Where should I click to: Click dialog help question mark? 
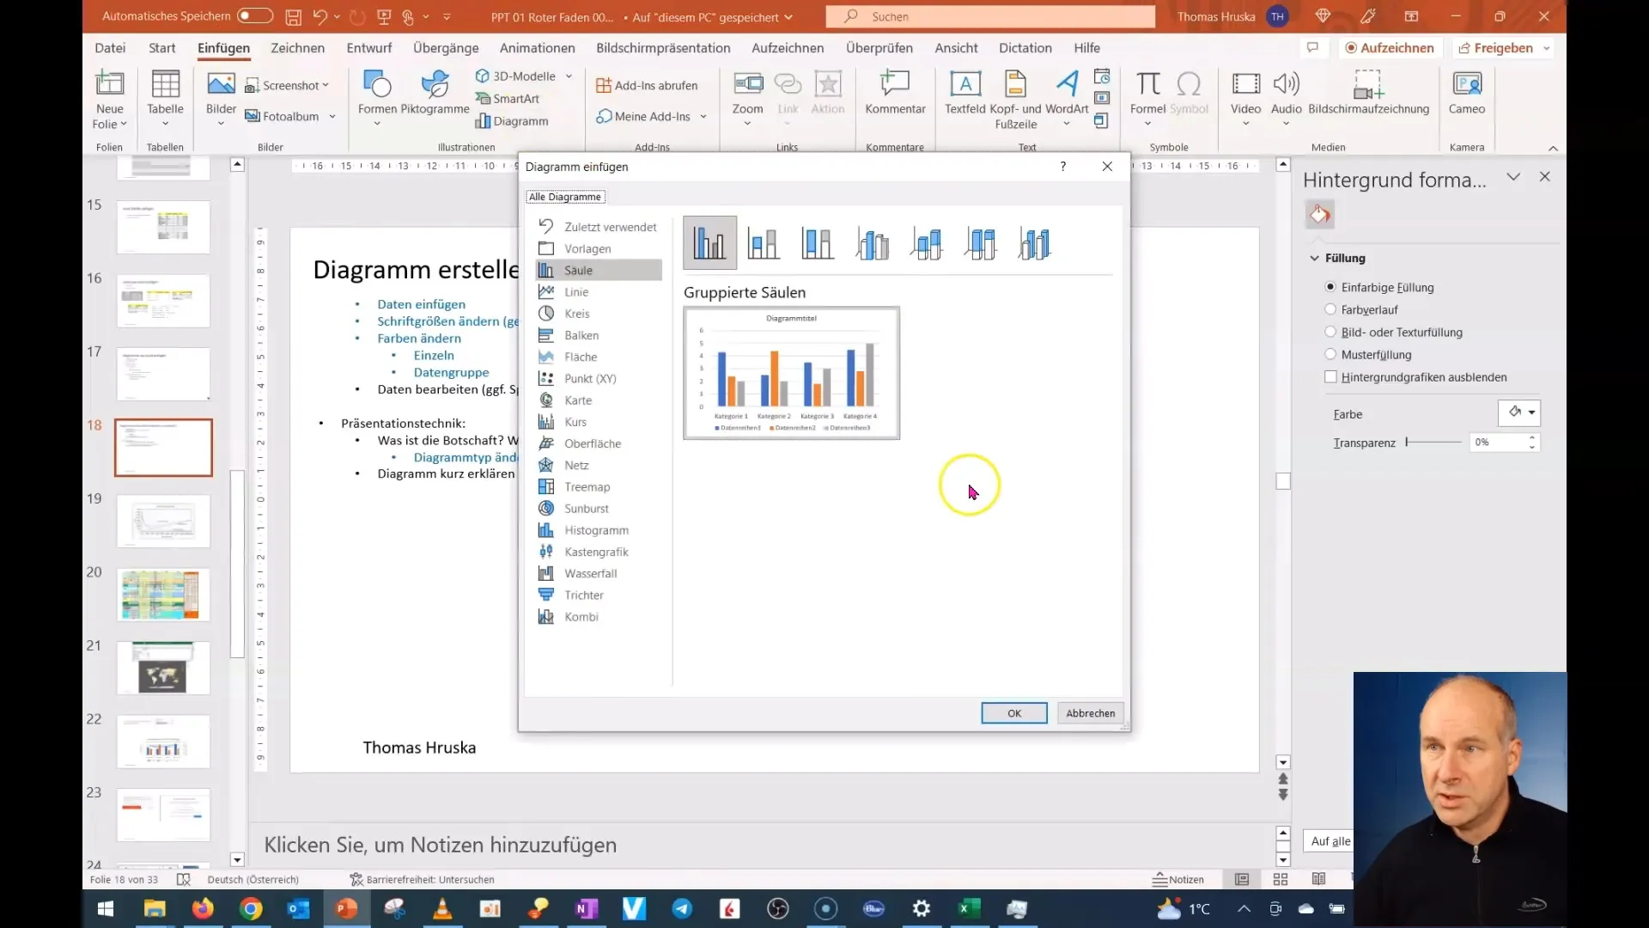[x=1063, y=167]
